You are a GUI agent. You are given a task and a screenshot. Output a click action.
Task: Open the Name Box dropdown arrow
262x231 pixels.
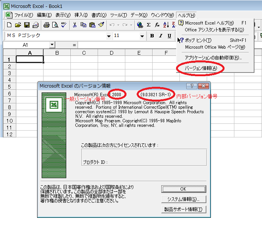[x=52, y=45]
